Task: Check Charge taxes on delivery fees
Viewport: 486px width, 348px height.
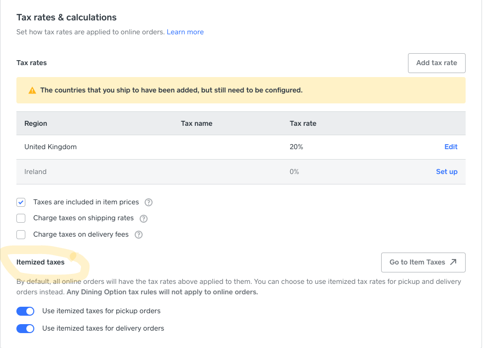Action: tap(21, 235)
